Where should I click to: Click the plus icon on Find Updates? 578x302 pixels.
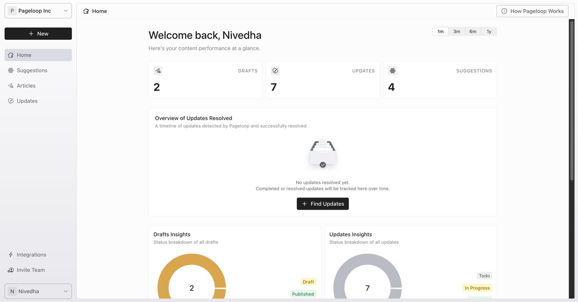coord(304,204)
